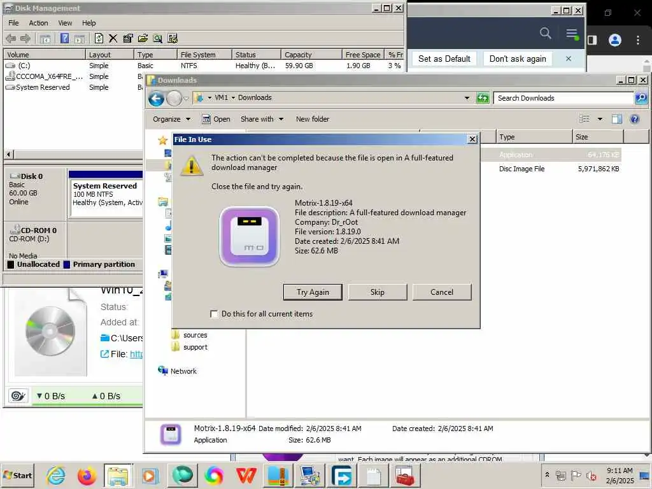Close the File In Use dialog with X
The height and width of the screenshot is (489, 652).
(472, 139)
